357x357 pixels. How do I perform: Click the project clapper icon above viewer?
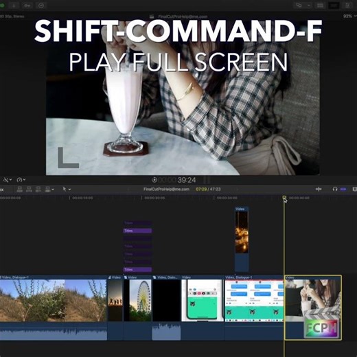pyautogui.click(x=152, y=16)
